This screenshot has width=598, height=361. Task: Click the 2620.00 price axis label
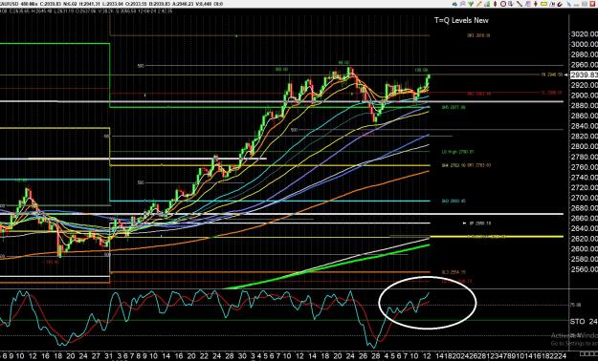(585, 239)
